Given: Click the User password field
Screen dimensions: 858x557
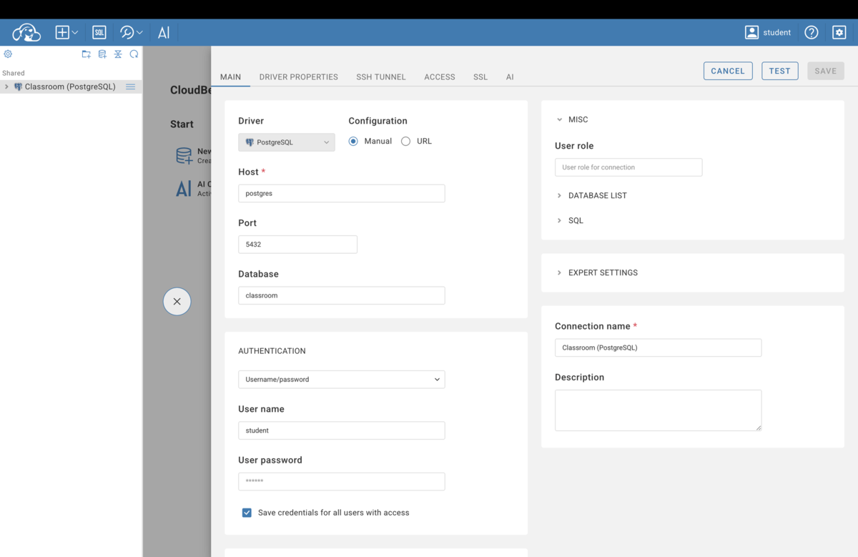Looking at the screenshot, I should coord(341,481).
